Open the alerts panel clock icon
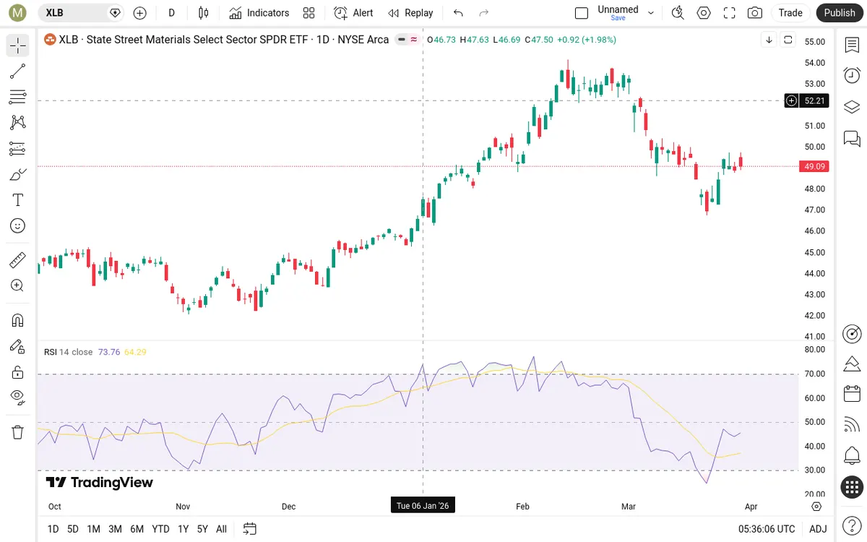Viewport: 867px width, 542px height. (852, 75)
